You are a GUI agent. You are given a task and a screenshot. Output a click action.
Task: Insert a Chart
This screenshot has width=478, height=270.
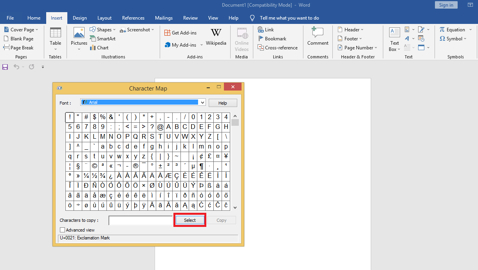[99, 48]
